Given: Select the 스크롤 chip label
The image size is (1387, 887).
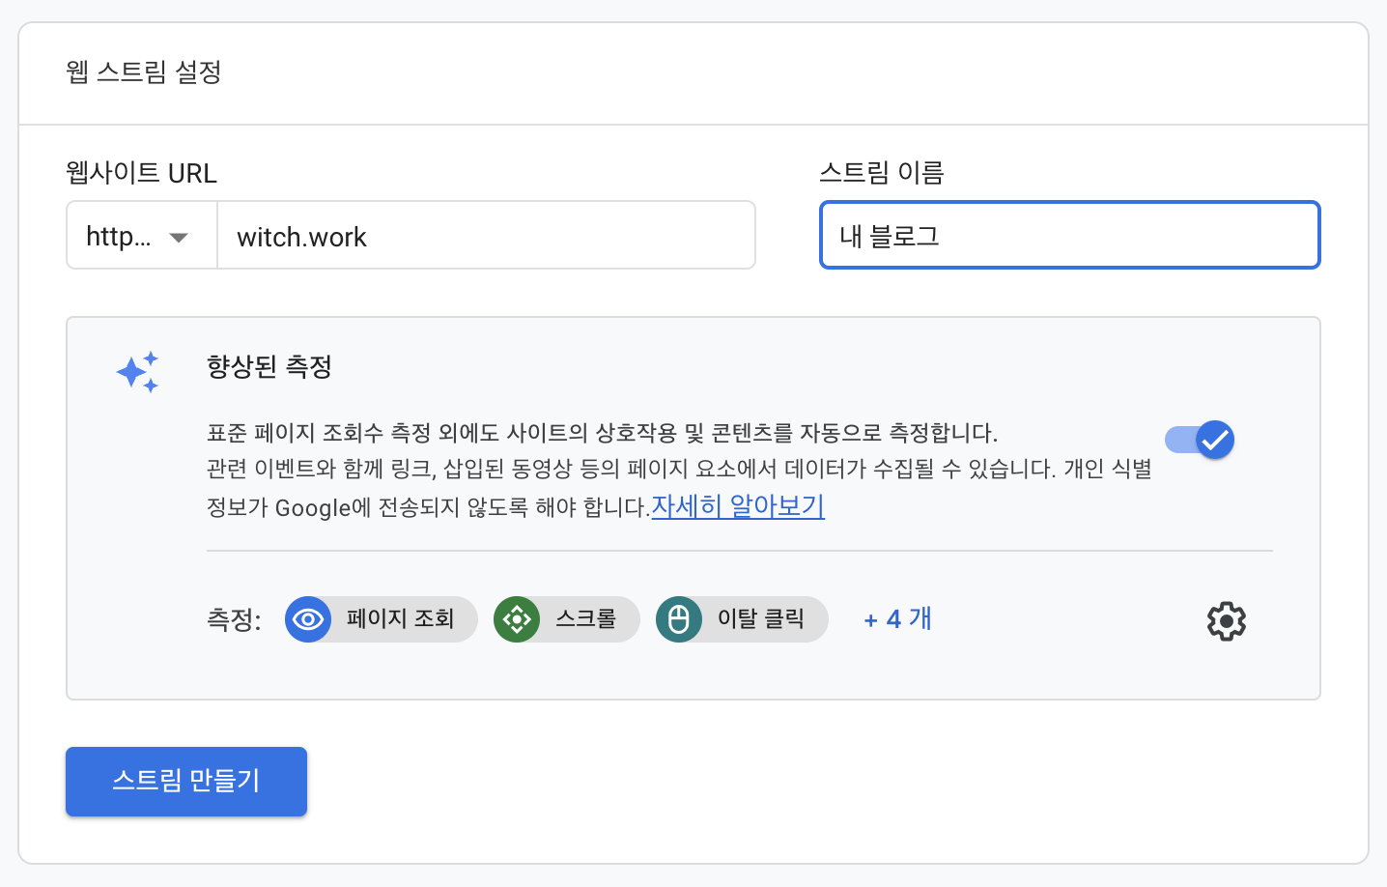Looking at the screenshot, I should [x=585, y=619].
